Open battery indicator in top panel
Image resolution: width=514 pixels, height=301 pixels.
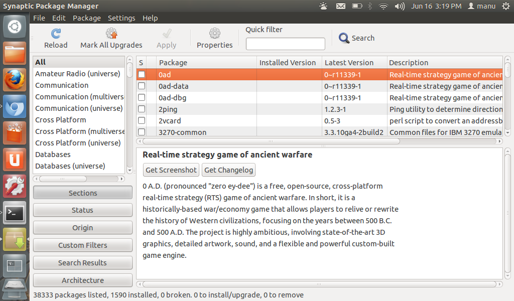click(x=357, y=6)
